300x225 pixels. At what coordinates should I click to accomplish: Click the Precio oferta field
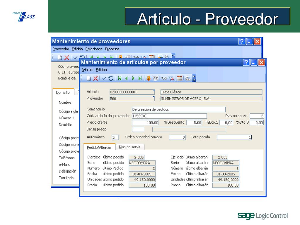click(145, 122)
